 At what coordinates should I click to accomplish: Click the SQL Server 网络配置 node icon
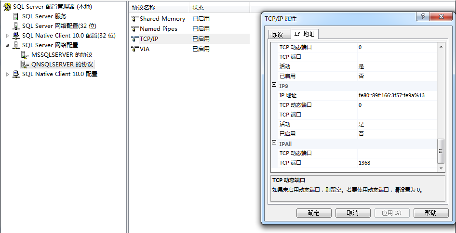click(16, 45)
